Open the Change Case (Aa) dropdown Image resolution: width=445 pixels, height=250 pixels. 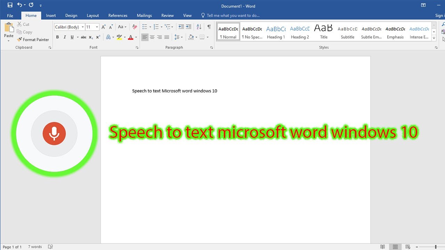(x=122, y=27)
